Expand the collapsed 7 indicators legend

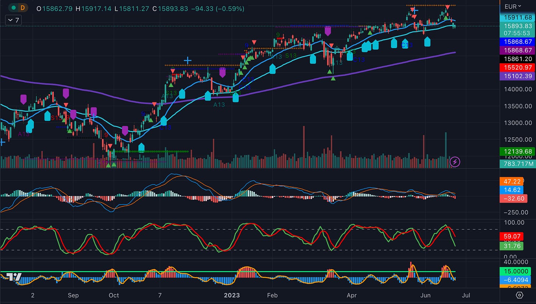click(x=13, y=20)
